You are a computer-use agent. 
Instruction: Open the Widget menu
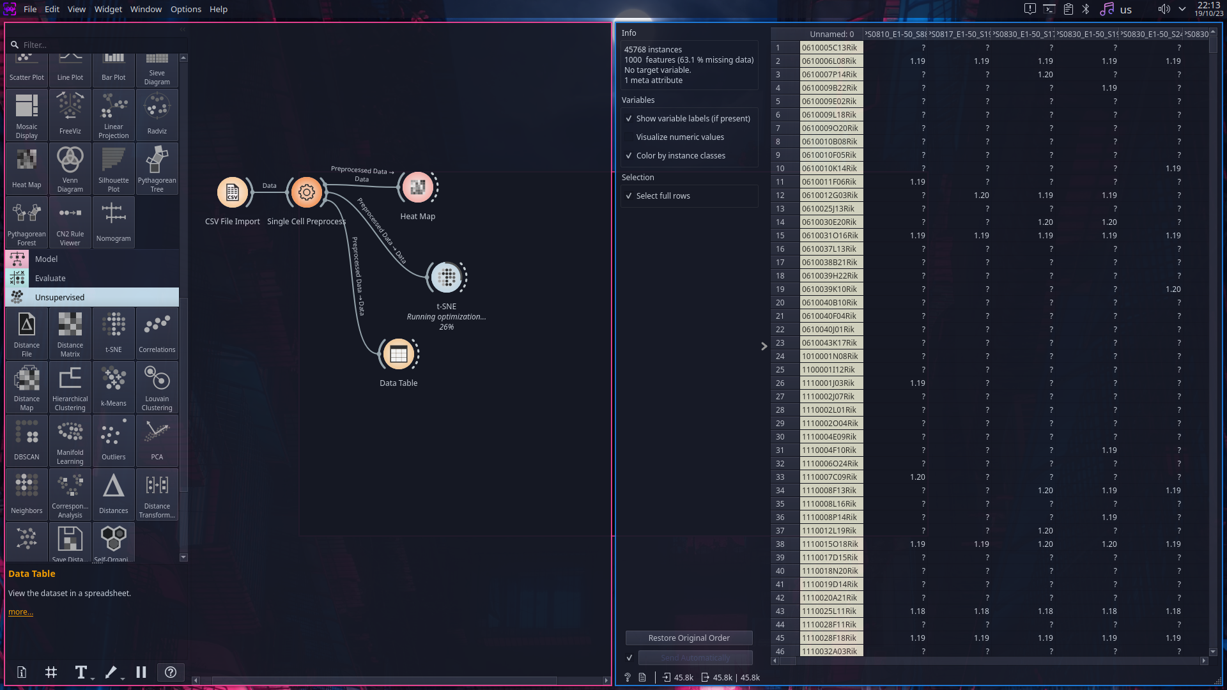108,9
